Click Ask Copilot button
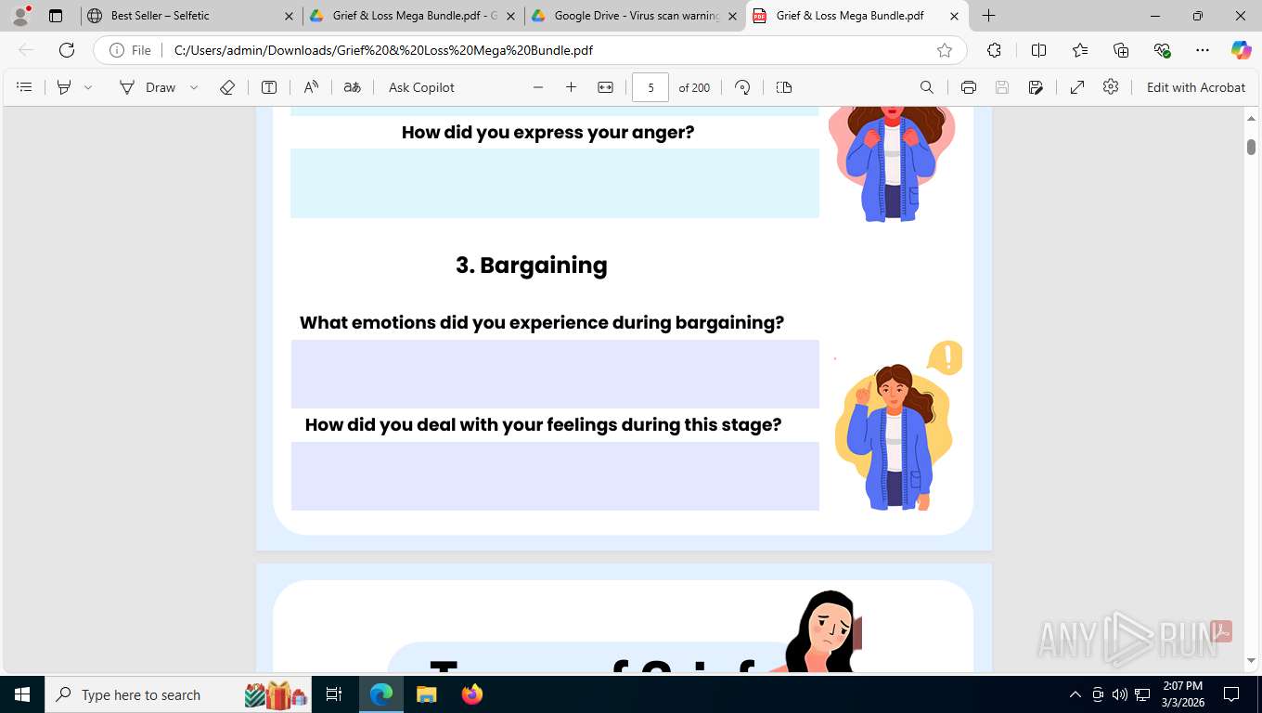This screenshot has height=713, width=1262. (x=421, y=87)
